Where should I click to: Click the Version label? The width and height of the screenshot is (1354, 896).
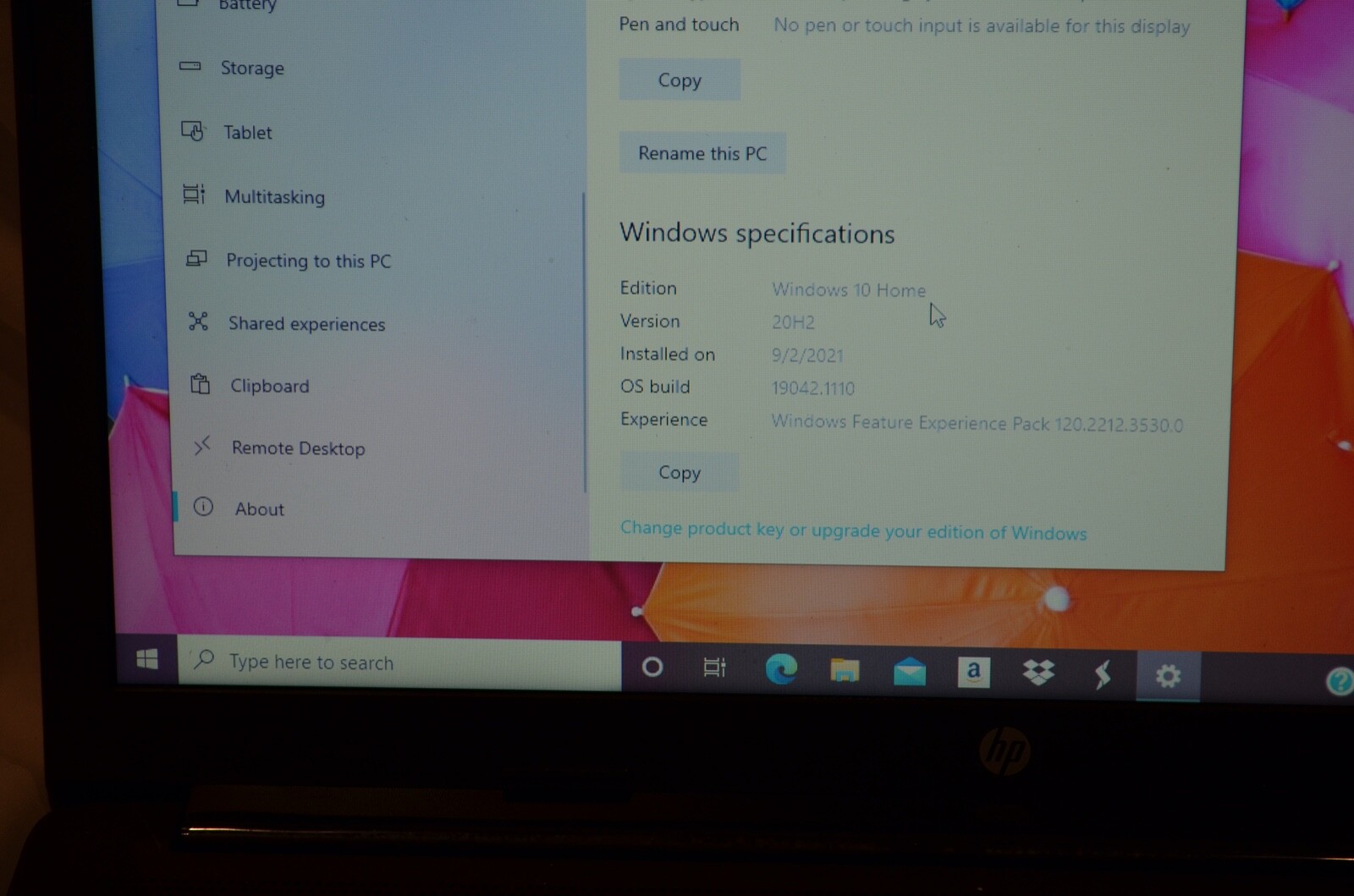pos(650,321)
